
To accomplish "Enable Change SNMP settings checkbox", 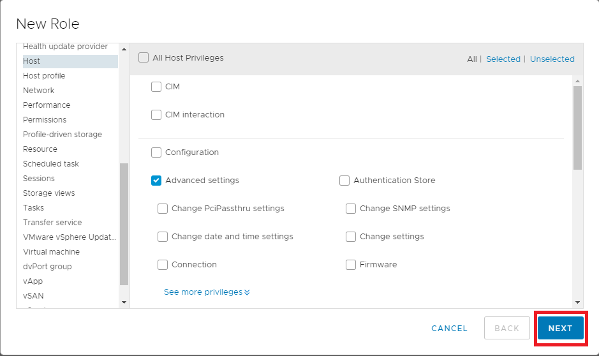I will coord(351,209).
